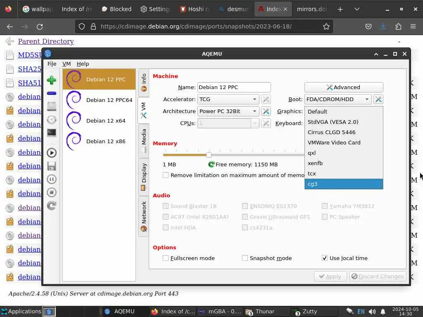Start the VM with the play icon
Image resolution: width=423 pixels, height=317 pixels.
tap(52, 153)
